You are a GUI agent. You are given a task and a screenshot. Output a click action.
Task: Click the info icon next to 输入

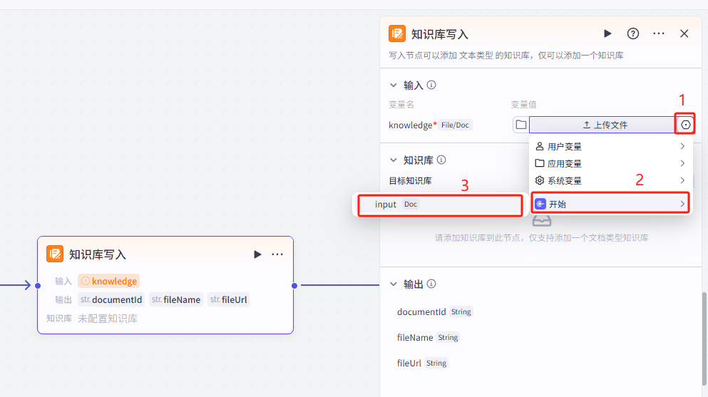pyautogui.click(x=431, y=85)
